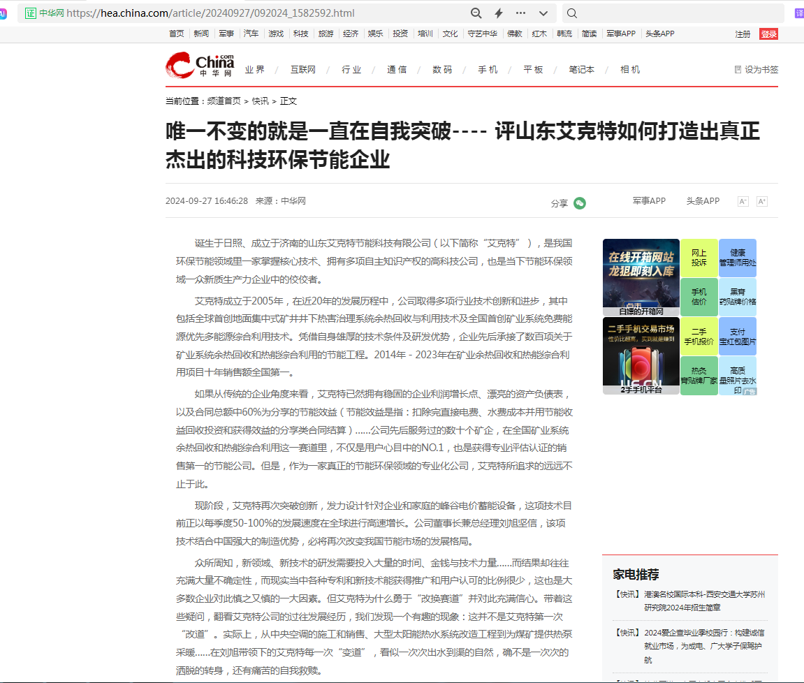Click 黑膏药贴牌价格 ad tile
The height and width of the screenshot is (683, 804).
click(x=738, y=297)
